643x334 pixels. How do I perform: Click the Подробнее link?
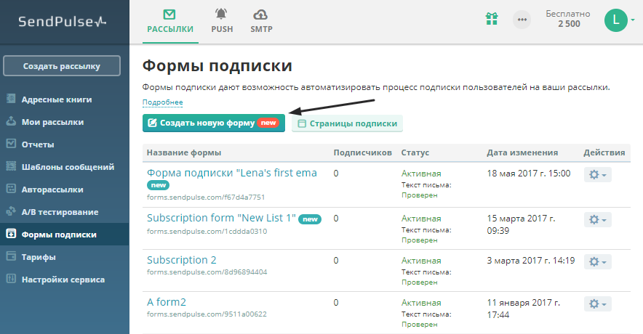pyautogui.click(x=162, y=102)
